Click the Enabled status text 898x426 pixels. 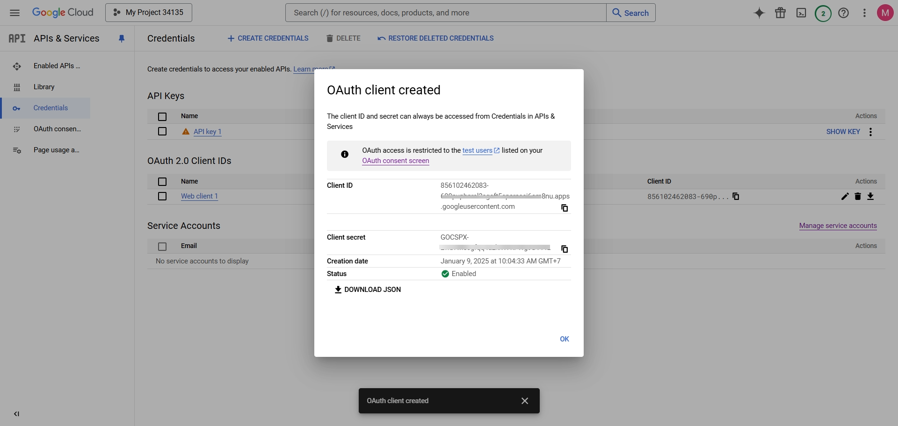coord(464,274)
